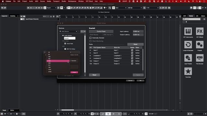The width and height of the screenshot is (207, 116).
Task: Open the Add Device dropdown
Action: pyautogui.click(x=68, y=32)
